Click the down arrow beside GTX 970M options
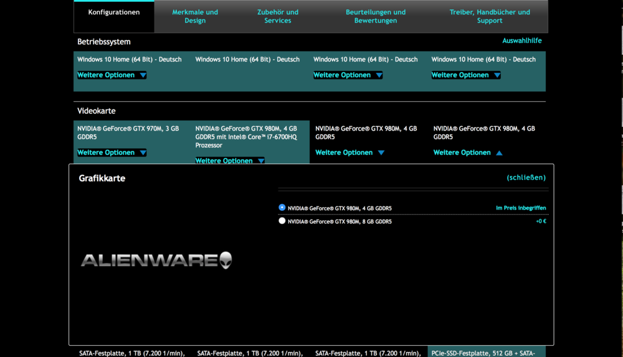 [143, 153]
